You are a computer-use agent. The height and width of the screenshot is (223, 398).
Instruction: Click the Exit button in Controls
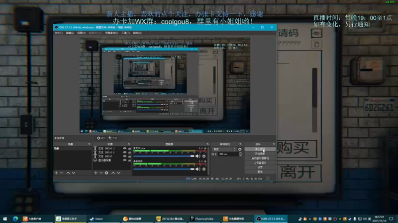tap(260, 172)
